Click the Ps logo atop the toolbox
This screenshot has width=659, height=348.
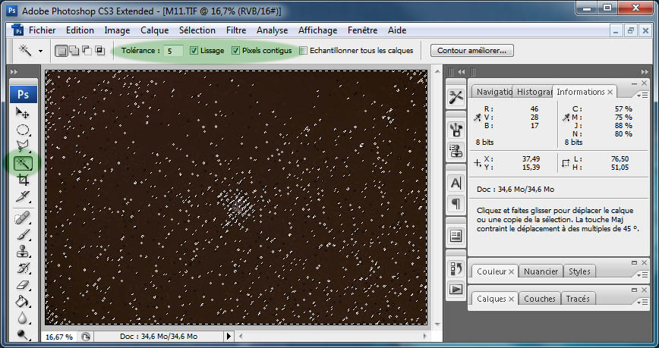(x=23, y=95)
